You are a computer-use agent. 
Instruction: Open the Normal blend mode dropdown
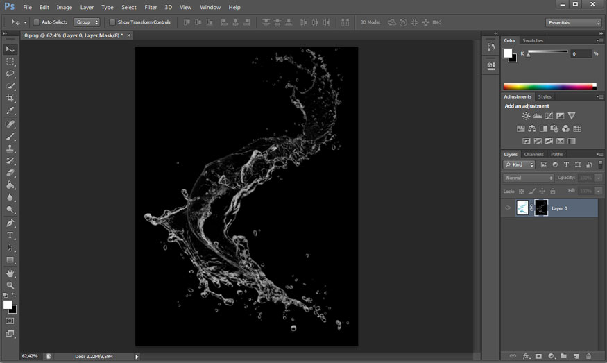coord(529,178)
